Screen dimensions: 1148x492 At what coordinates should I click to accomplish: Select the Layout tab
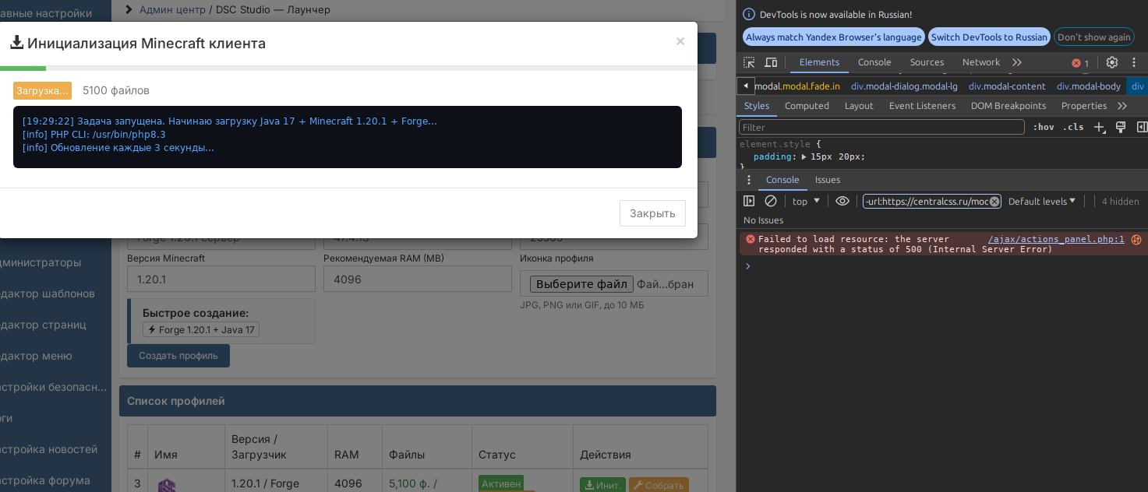pos(859,106)
